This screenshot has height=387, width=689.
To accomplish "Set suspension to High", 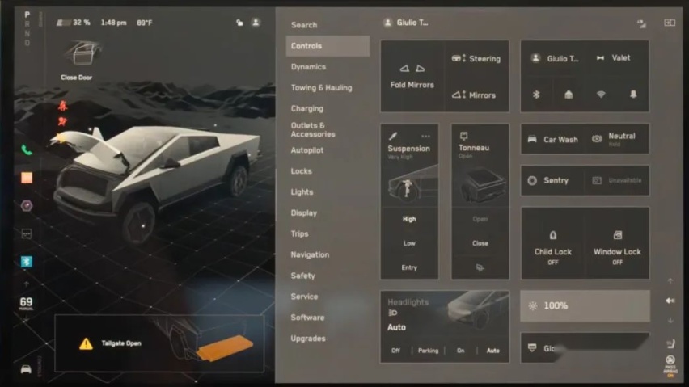I will coord(409,219).
